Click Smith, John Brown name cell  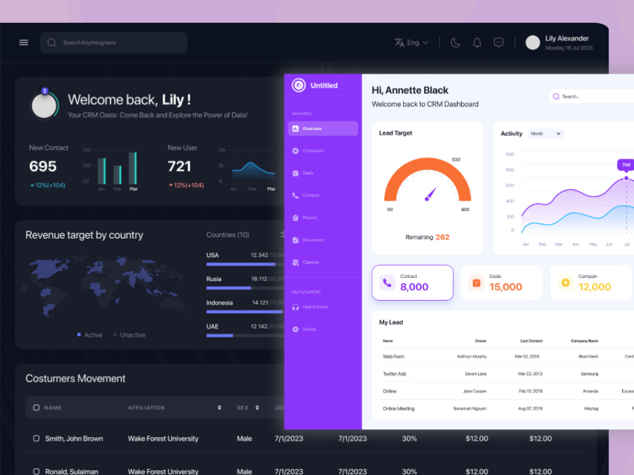74,438
